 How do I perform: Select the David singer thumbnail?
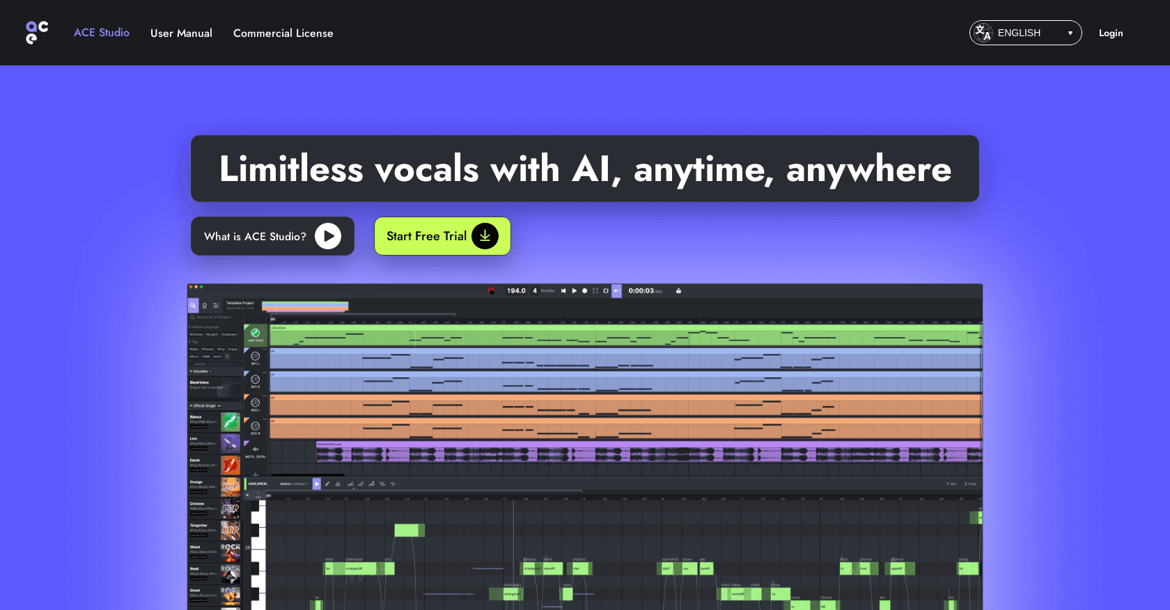[231, 464]
